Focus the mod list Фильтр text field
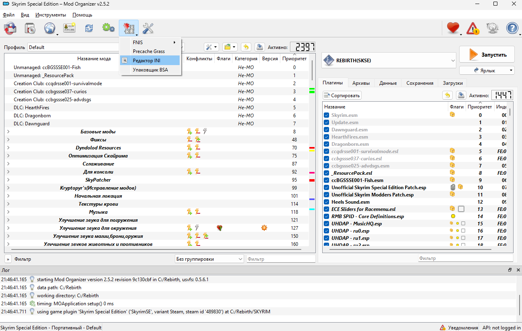The image size is (522, 331). 281,259
